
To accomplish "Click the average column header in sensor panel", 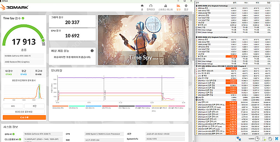I will coord(266,3).
